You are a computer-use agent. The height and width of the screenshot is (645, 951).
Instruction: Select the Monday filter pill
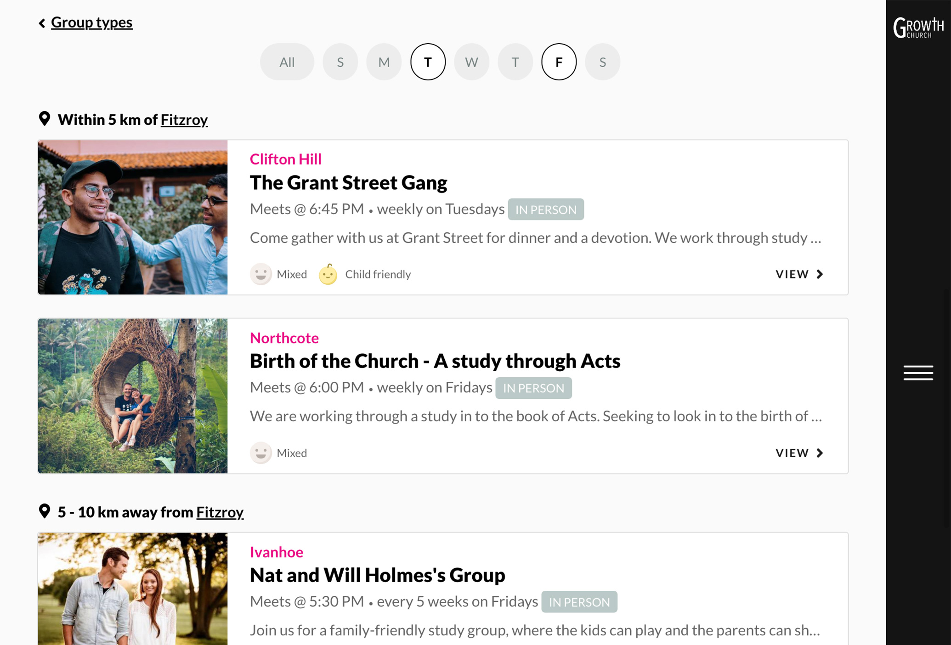click(x=384, y=62)
